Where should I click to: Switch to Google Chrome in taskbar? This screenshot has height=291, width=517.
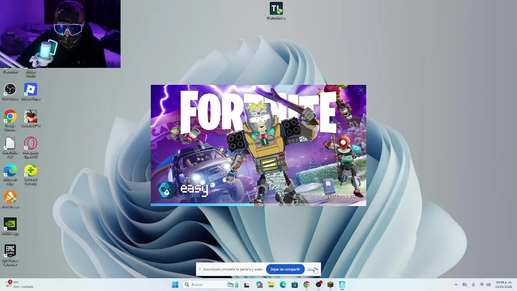tap(307, 285)
